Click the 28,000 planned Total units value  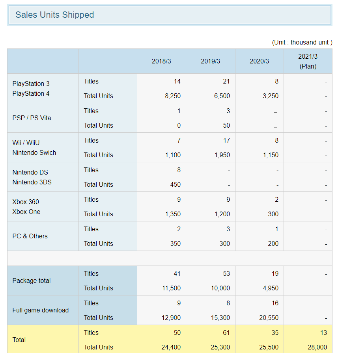tap(317, 347)
